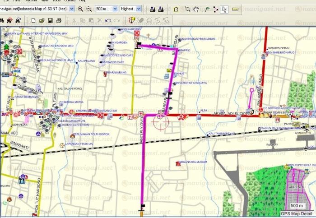
Task: Print the current map view
Action: (x=59, y=20)
